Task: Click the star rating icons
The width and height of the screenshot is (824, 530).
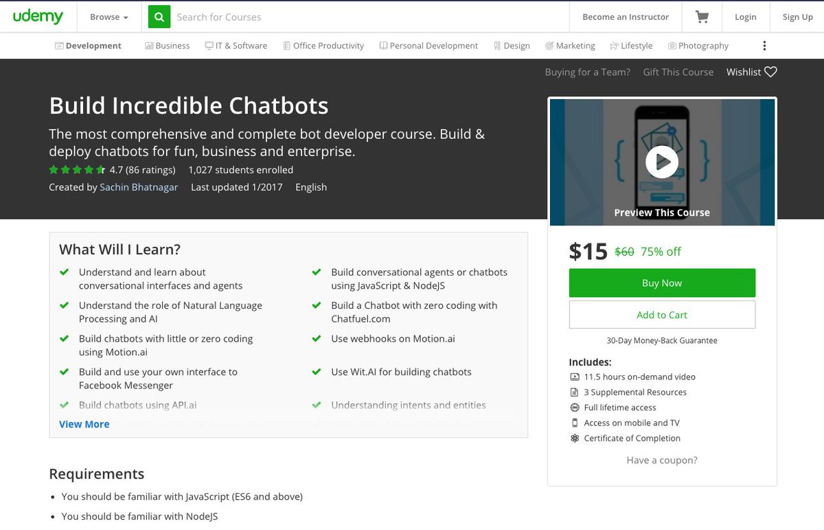Action: [x=77, y=170]
